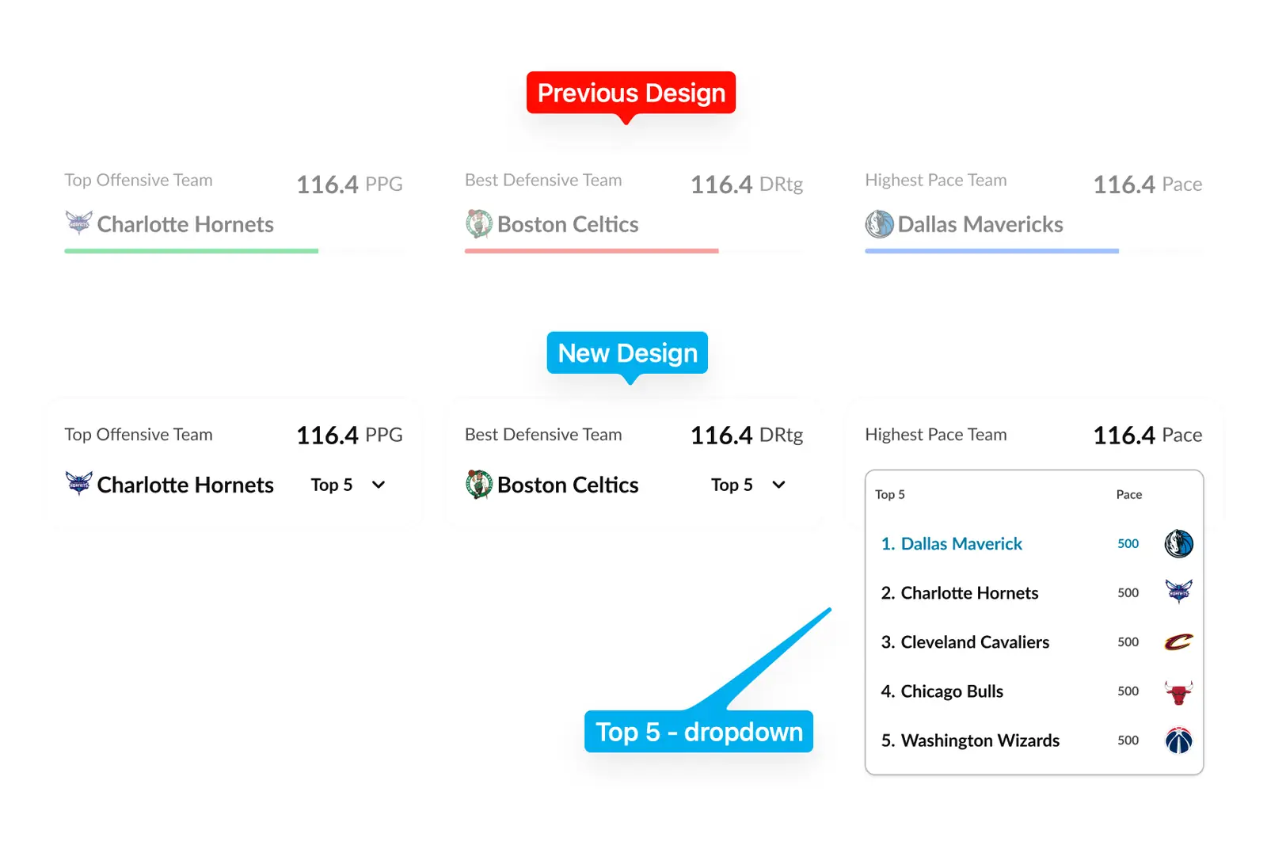Click Dallas Mavericks logo in Top 5 list
Screen dimensions: 1267x845
click(x=1178, y=543)
